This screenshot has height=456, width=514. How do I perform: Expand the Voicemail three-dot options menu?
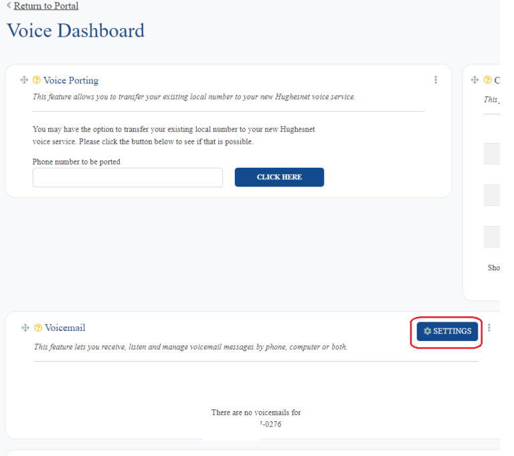(489, 328)
